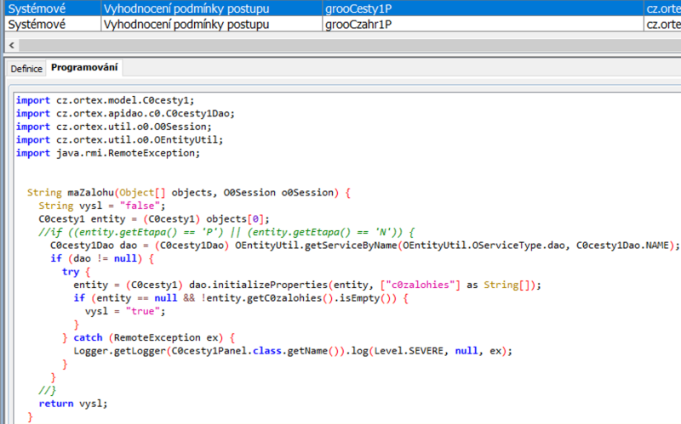Select the Programování tab
This screenshot has width=681, height=424.
point(85,67)
